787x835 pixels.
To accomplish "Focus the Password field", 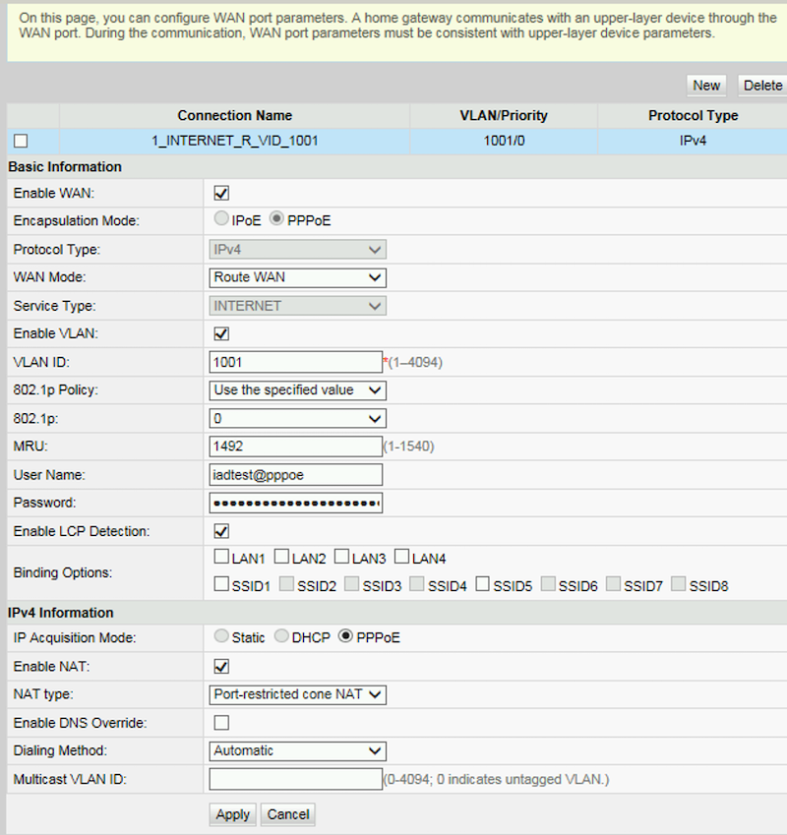I will [x=295, y=503].
